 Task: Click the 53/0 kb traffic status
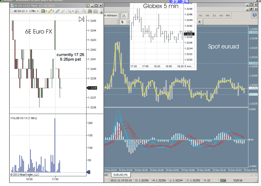pyautogui.click(x=238, y=180)
